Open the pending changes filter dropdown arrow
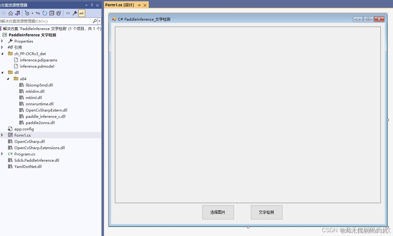Image resolution: width=393 pixels, height=236 pixels. pos(32,13)
